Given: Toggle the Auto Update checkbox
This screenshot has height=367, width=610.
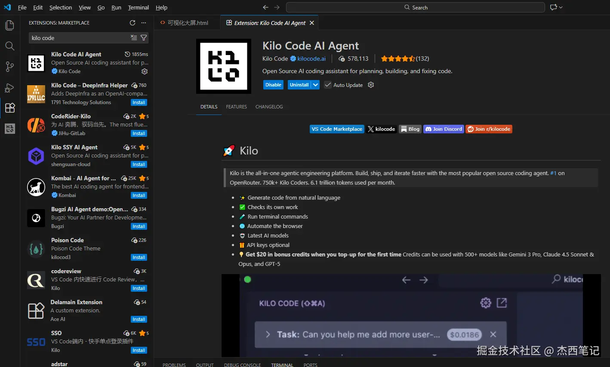Looking at the screenshot, I should 328,85.
